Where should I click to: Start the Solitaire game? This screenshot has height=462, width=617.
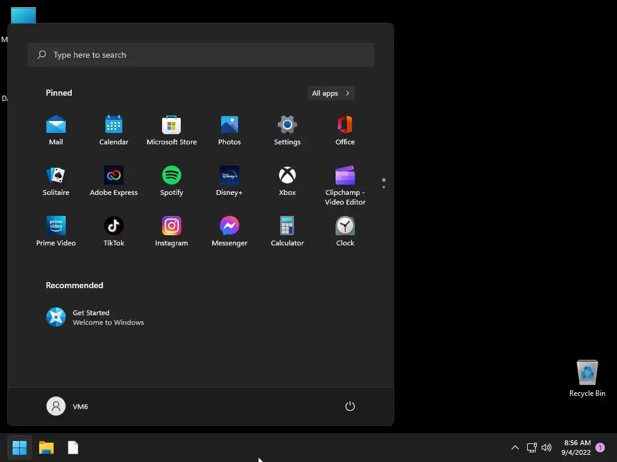(x=56, y=181)
